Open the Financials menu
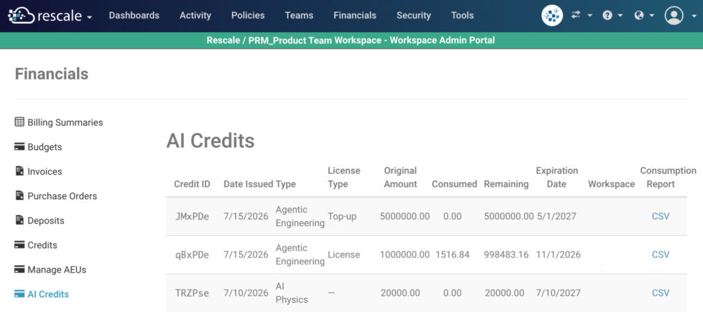 [355, 15]
